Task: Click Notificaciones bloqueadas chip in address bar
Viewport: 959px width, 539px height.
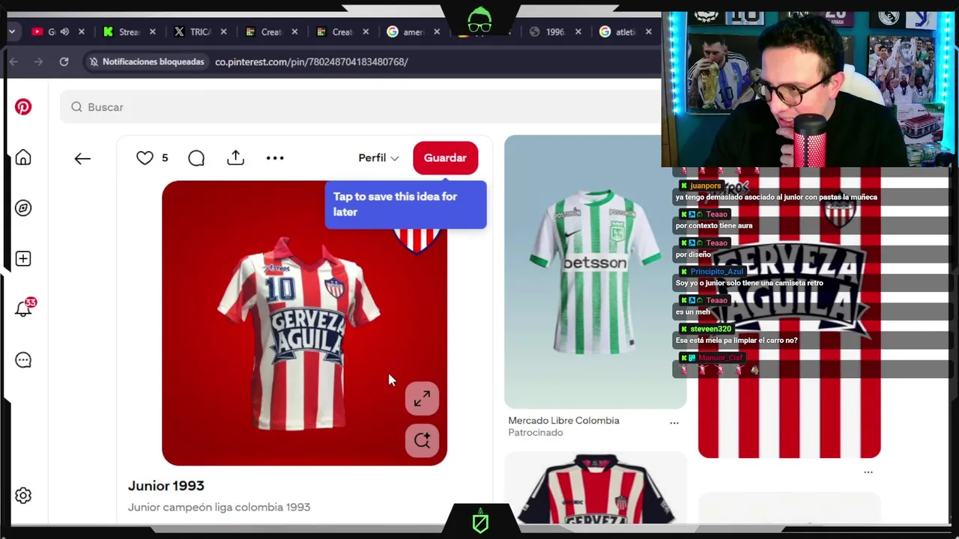Action: (146, 61)
